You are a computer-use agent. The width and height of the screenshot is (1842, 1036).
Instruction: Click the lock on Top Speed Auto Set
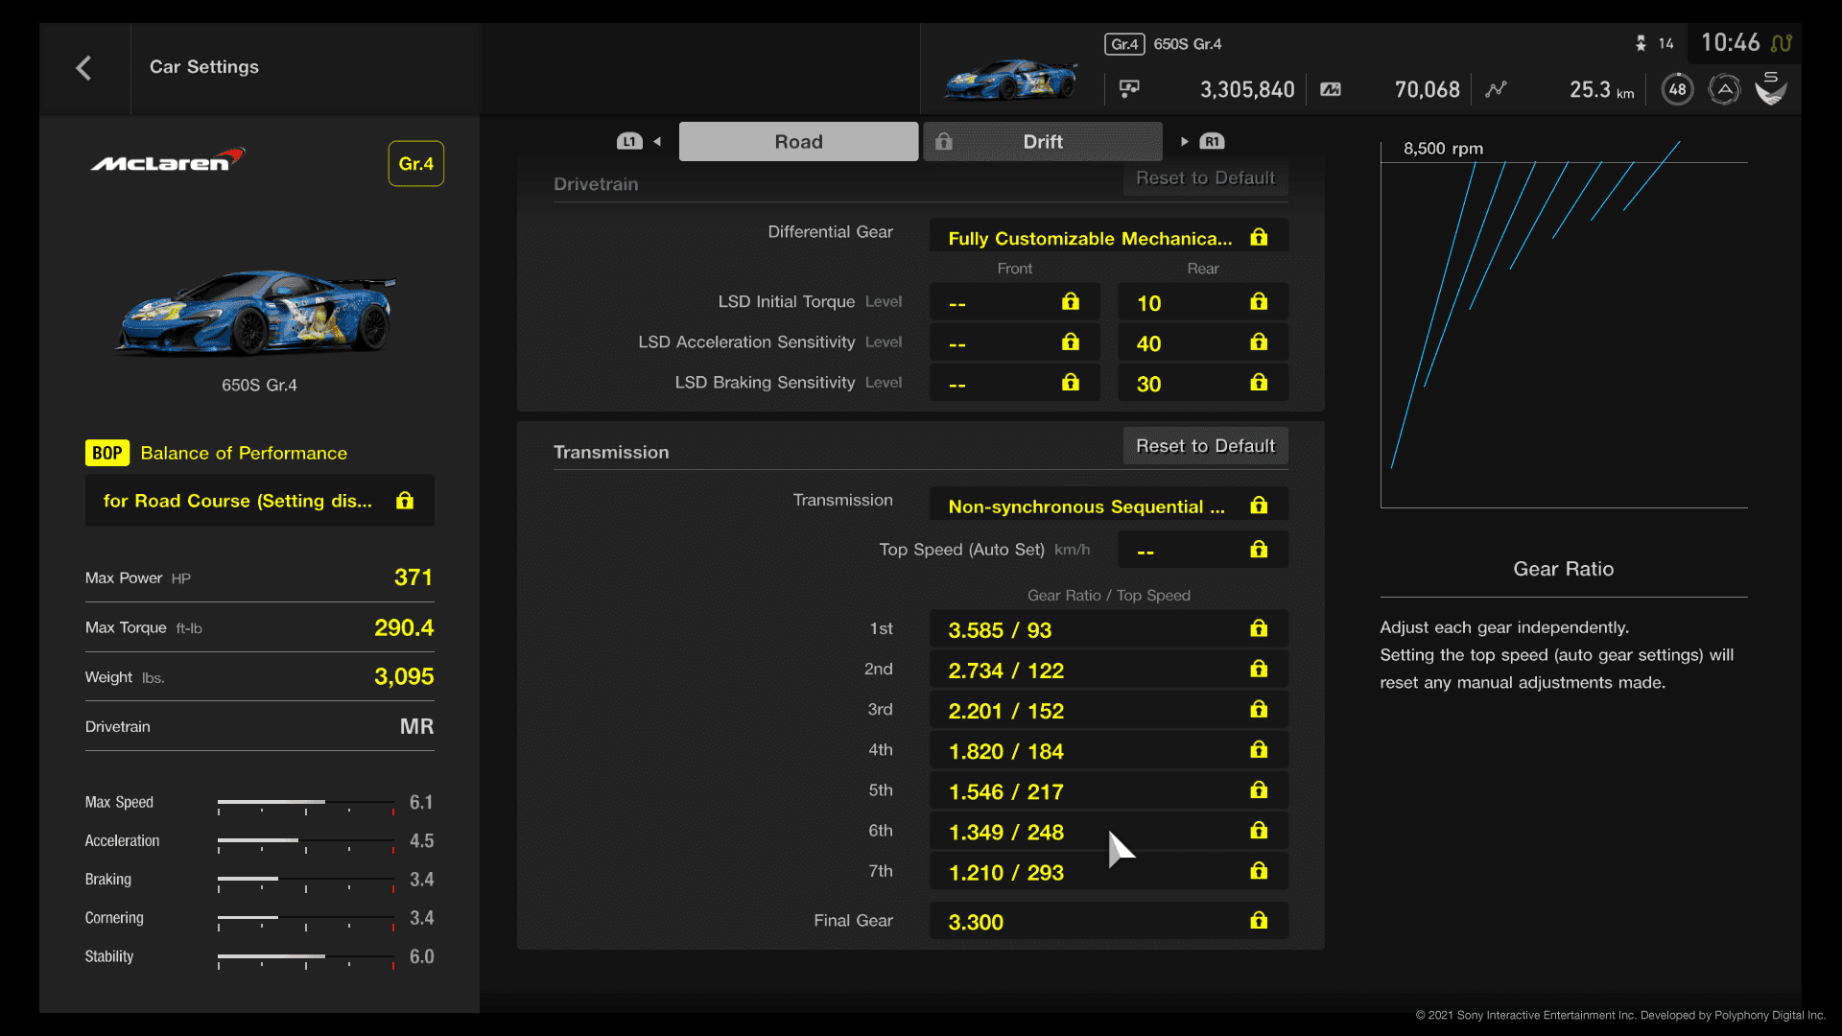point(1259,550)
